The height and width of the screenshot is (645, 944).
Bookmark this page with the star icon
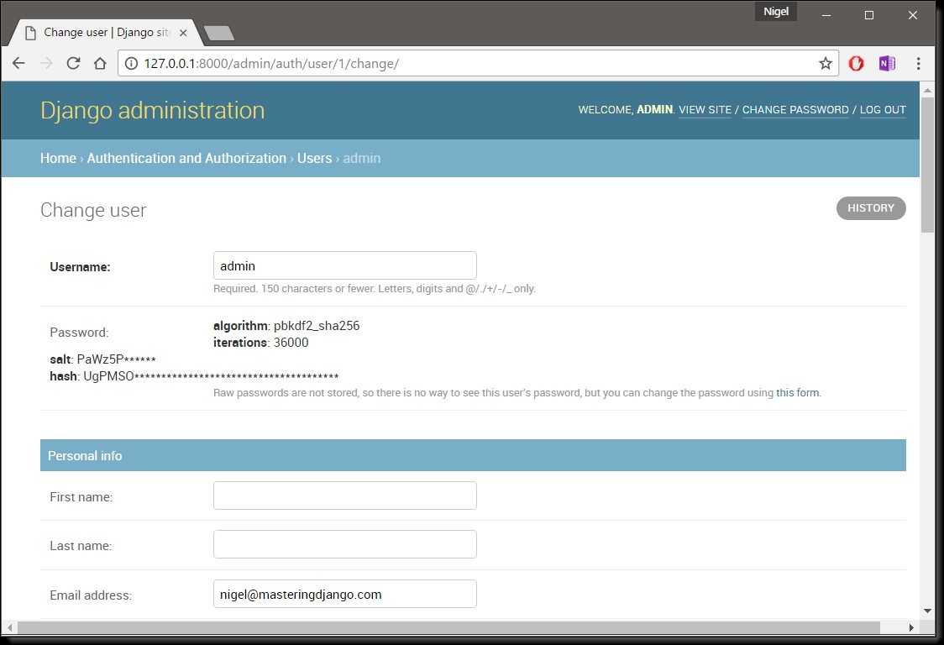[x=826, y=63]
